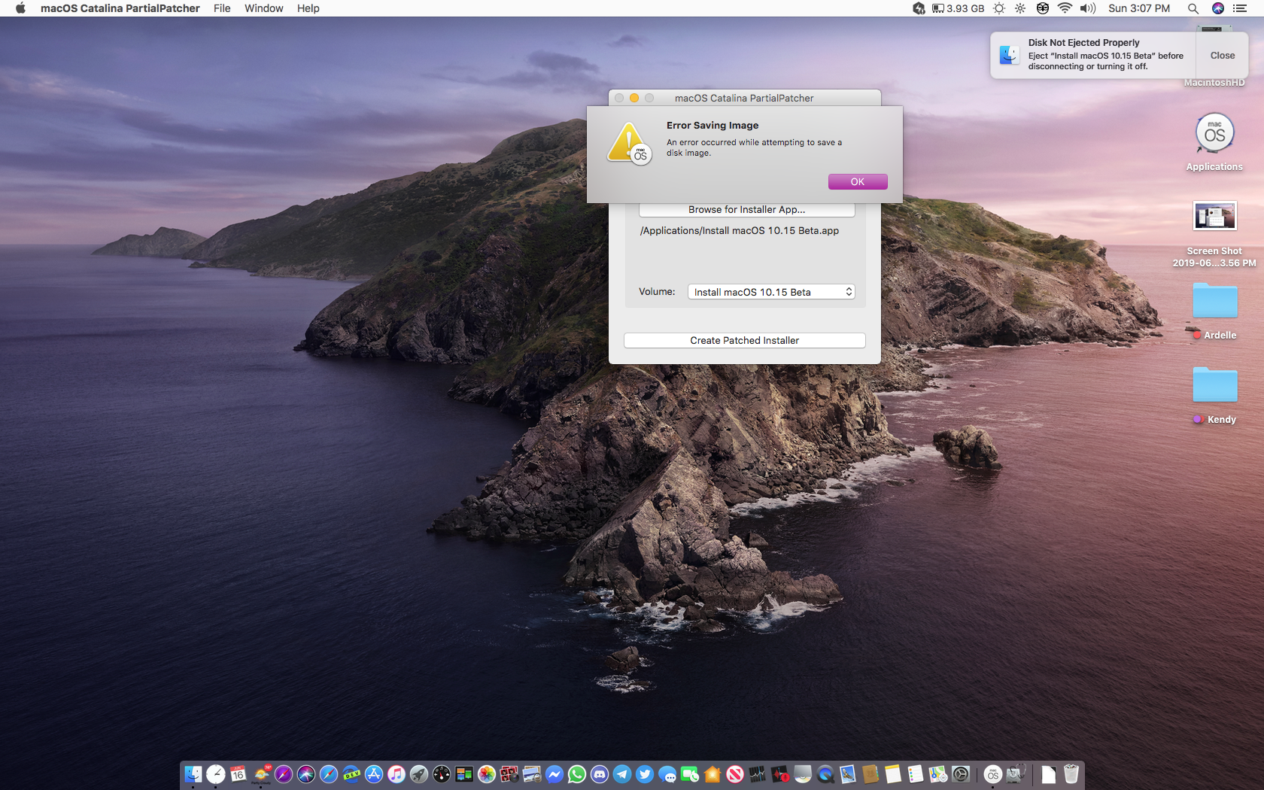Viewport: 1264px width, 790px height.
Task: Open Disk Utility from the Dock
Action: (x=1016, y=774)
